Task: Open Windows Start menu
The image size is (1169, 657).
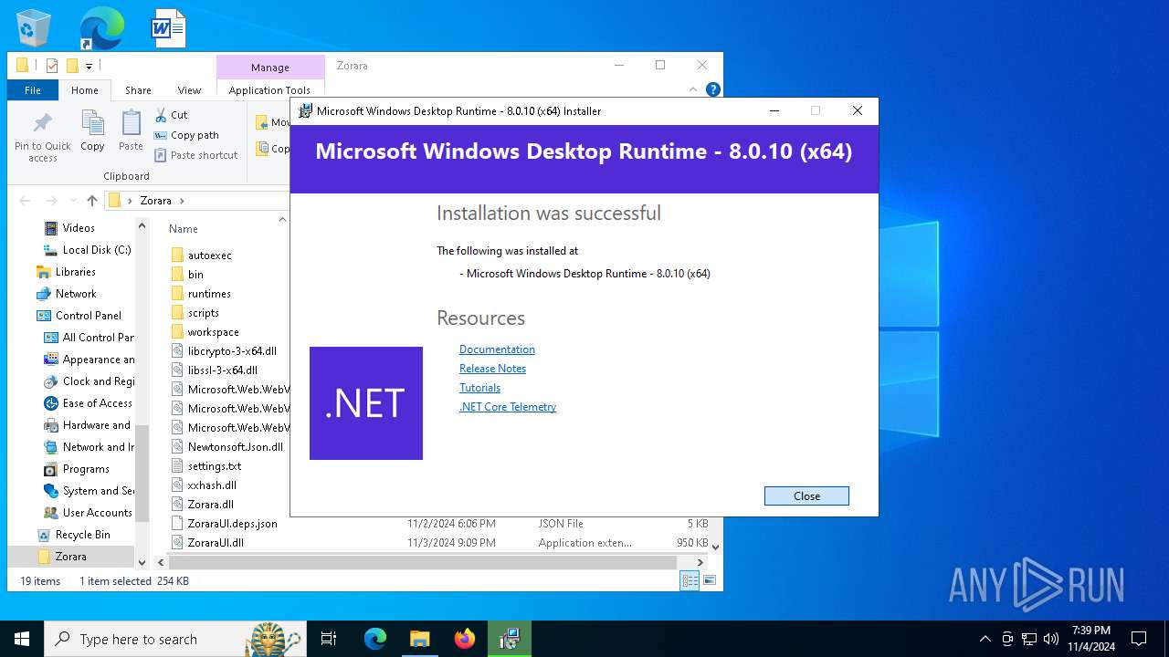Action: click(x=22, y=639)
